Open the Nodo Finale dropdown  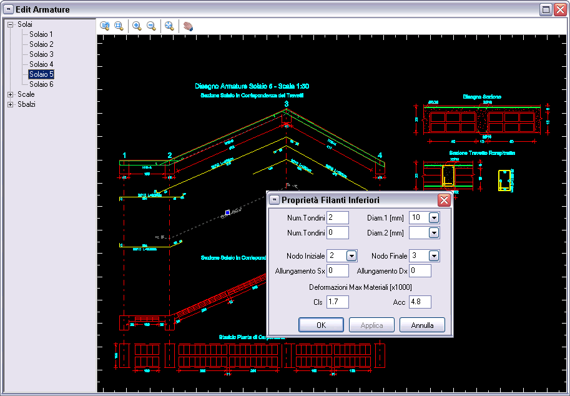[x=434, y=255]
